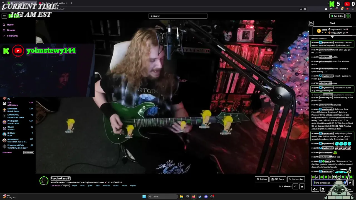Image resolution: width=356 pixels, height=200 pixels.
Task: Click the share icon below Subscribe
Action: coord(295,186)
